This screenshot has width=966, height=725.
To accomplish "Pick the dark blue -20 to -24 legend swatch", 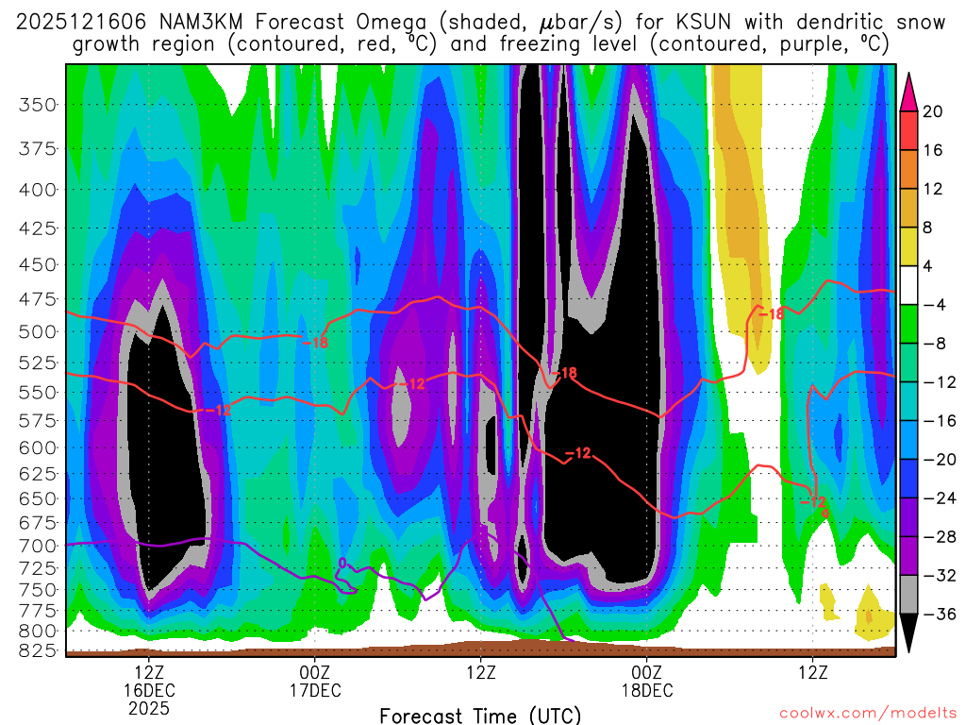I will [908, 479].
